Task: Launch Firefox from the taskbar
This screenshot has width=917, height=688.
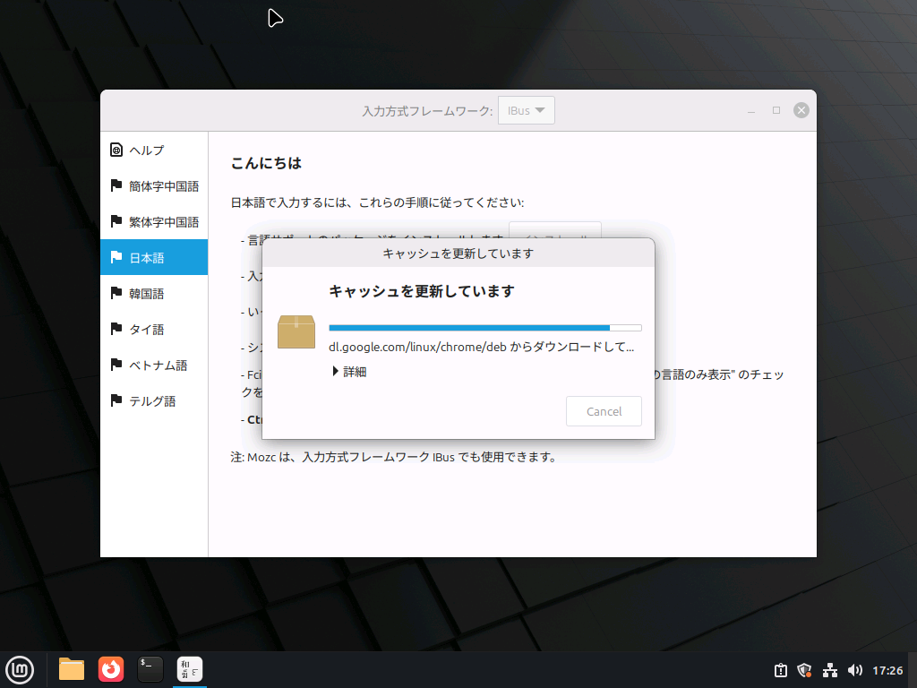Action: pyautogui.click(x=110, y=669)
